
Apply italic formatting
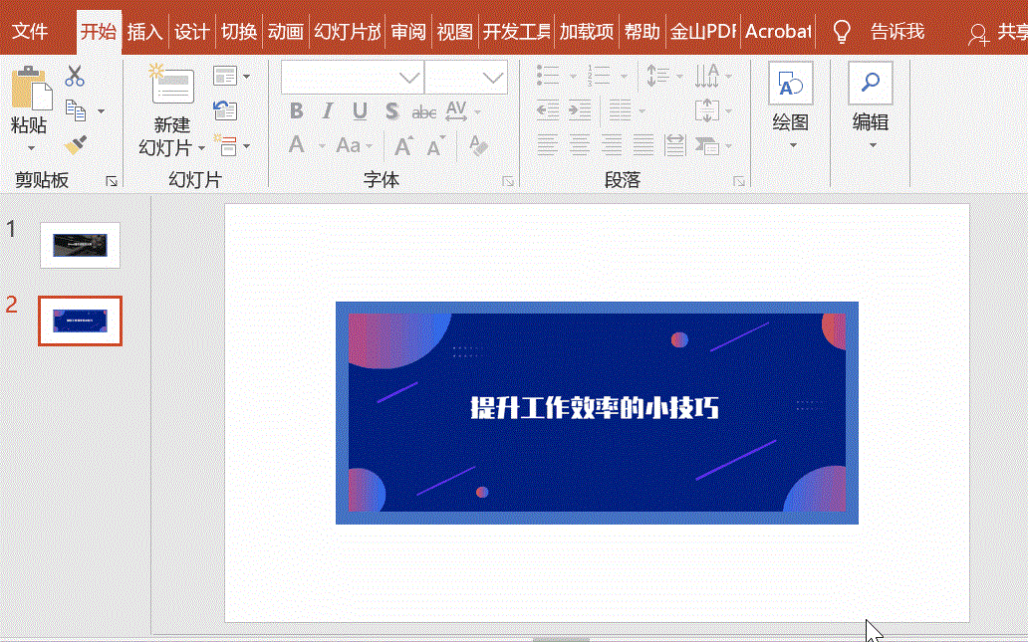tap(328, 111)
